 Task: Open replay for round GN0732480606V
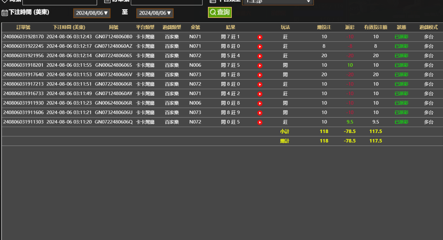260,75
